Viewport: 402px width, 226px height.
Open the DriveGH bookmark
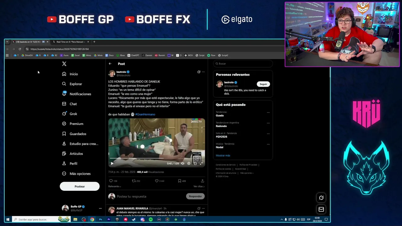click(27, 55)
